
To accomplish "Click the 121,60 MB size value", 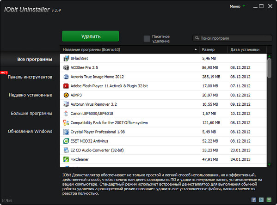I will point(211,123).
